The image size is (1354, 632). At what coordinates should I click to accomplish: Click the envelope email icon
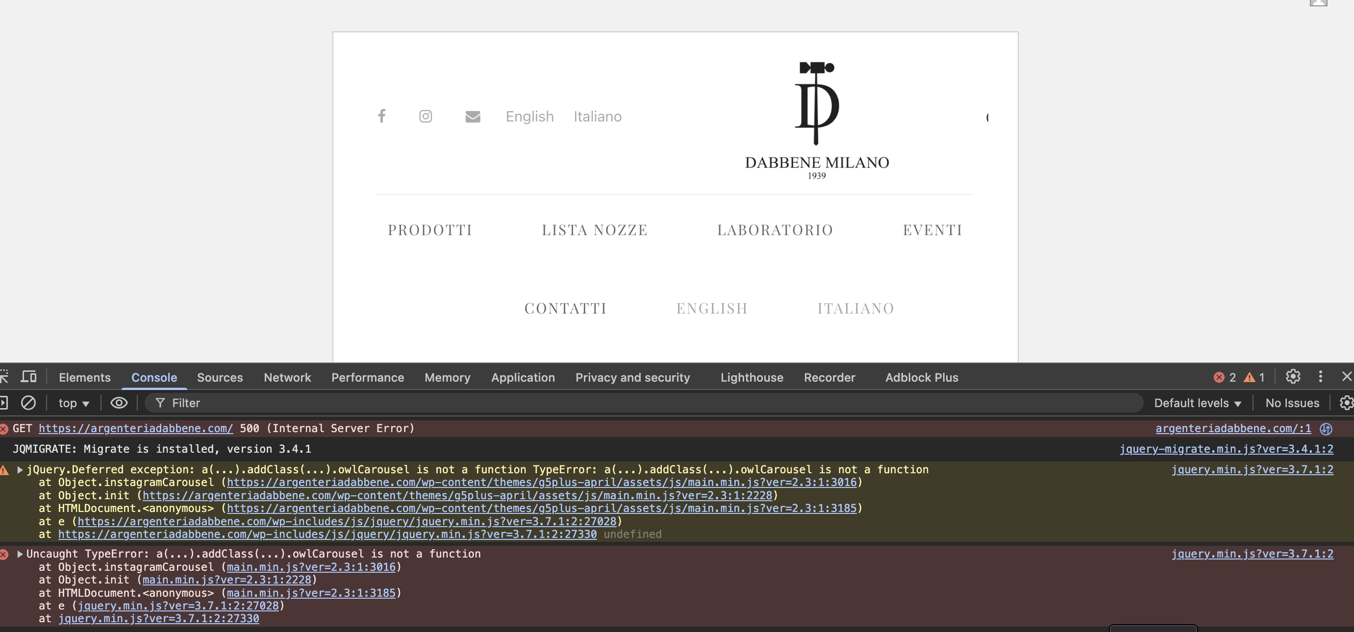[x=473, y=117]
